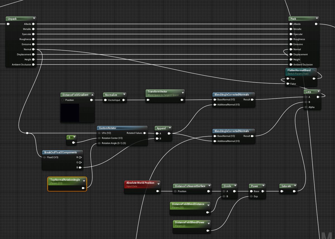Expand the TopNormalRotationAngle parameter node arrow
The image size is (335, 239).
tap(84, 181)
